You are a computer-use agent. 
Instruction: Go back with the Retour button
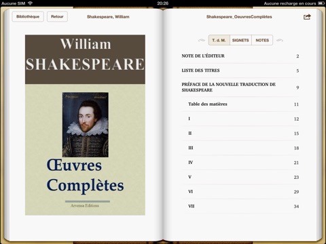pyautogui.click(x=57, y=16)
